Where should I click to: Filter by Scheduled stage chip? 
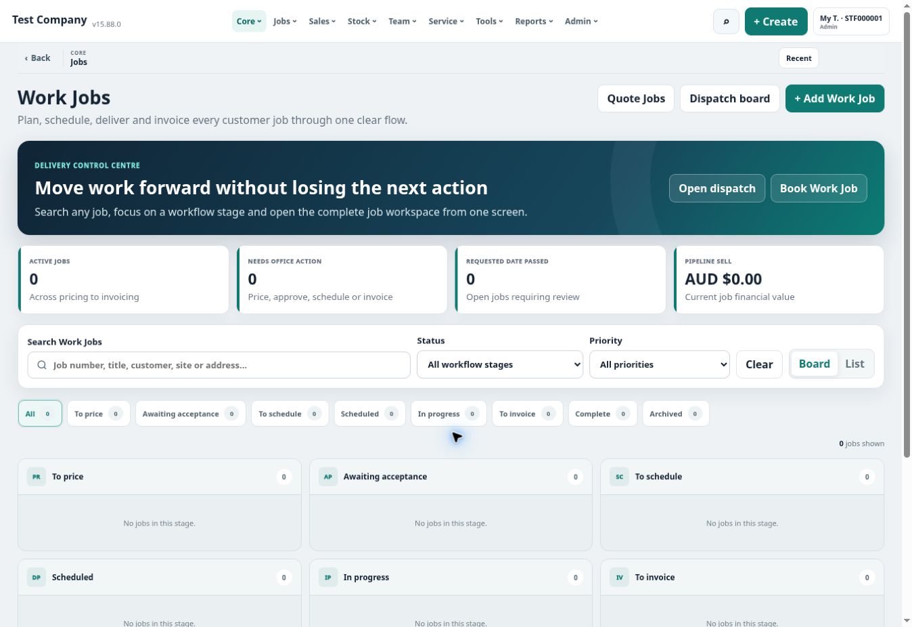pyautogui.click(x=369, y=414)
